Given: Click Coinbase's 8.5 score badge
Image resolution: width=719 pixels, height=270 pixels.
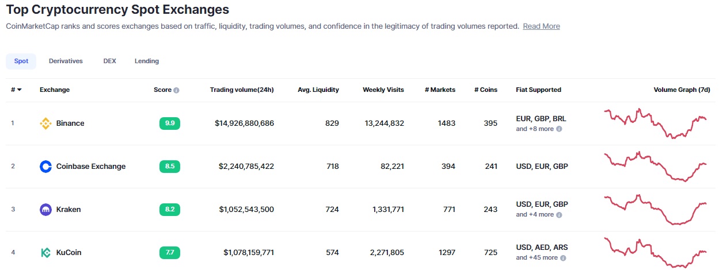Looking at the screenshot, I should pos(170,166).
